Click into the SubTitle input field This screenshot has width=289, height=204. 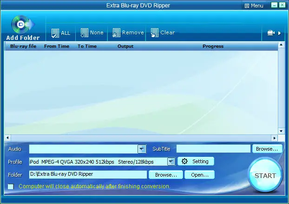coord(213,149)
